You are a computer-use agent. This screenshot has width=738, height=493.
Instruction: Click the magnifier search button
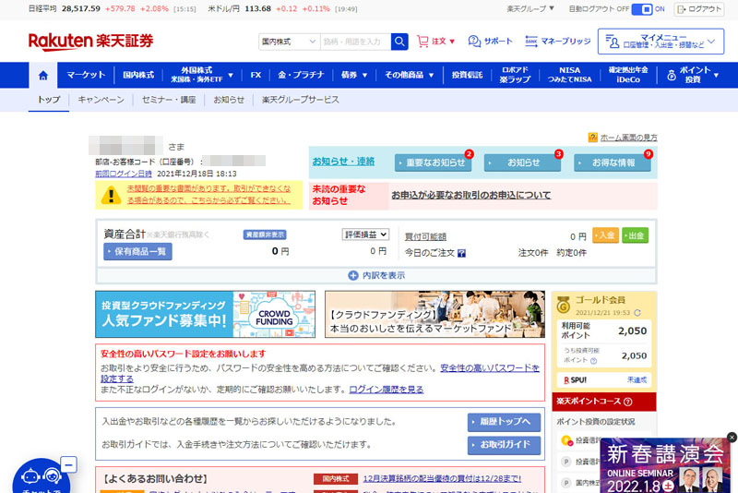click(x=399, y=42)
